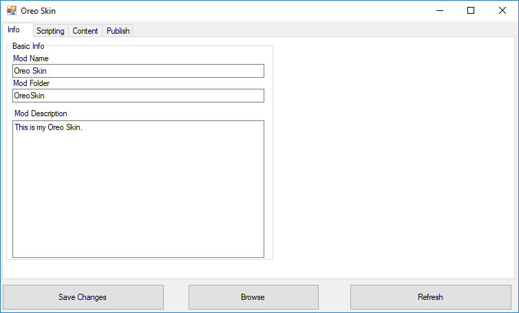519x313 pixels.
Task: Click the 'Basic Info' group heading
Action: click(28, 46)
